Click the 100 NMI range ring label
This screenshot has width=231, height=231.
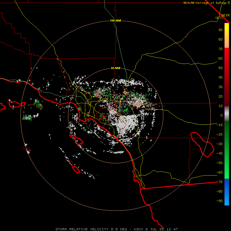[x=115, y=21]
